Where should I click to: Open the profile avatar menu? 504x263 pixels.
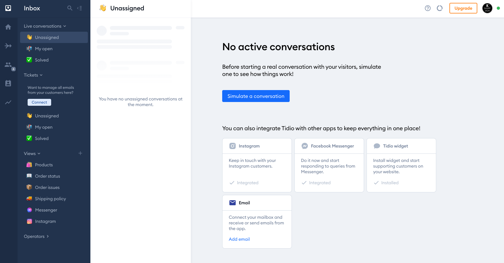(487, 8)
